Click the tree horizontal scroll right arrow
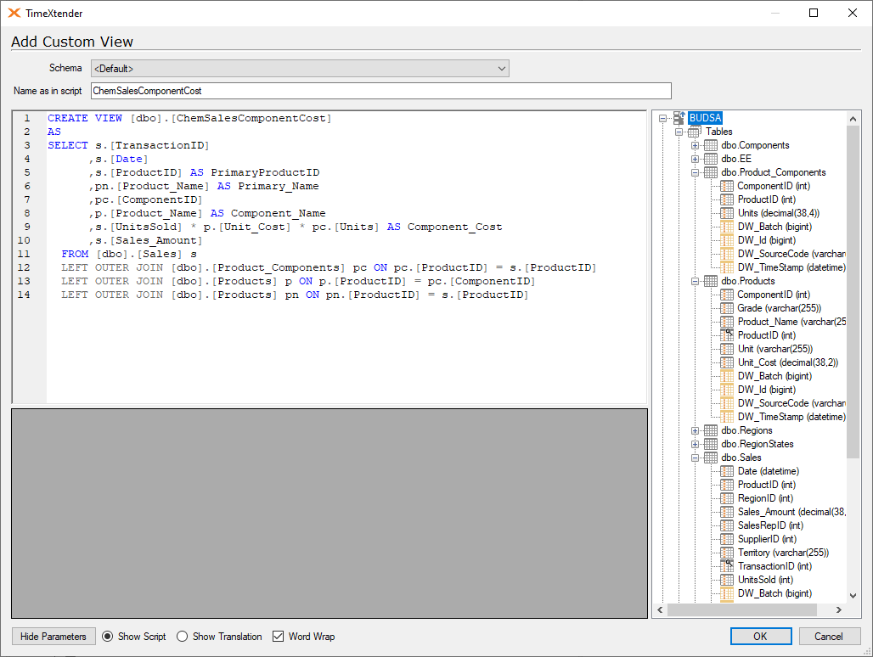This screenshot has width=873, height=657. pos(838,609)
